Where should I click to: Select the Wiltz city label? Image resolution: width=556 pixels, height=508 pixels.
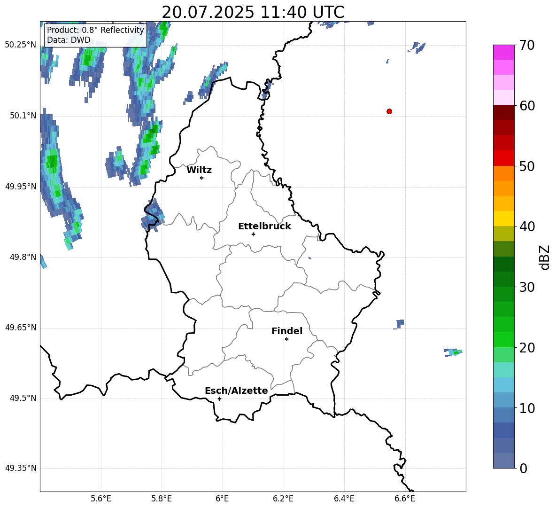point(199,170)
